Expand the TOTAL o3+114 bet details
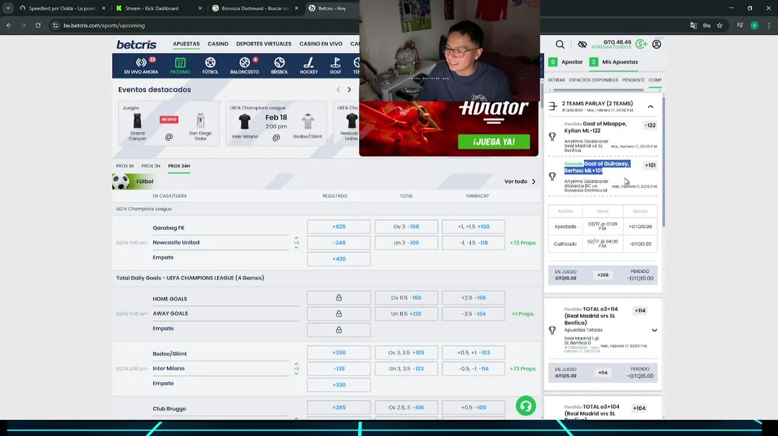 click(654, 330)
